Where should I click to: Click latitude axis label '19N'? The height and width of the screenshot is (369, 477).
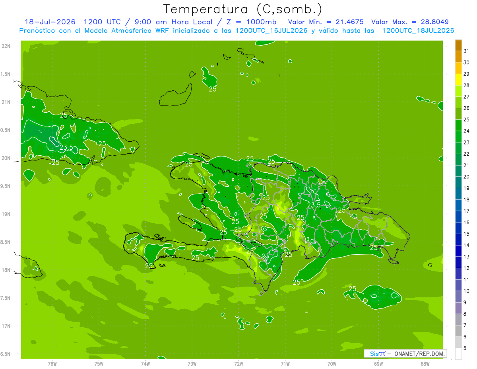point(7,214)
